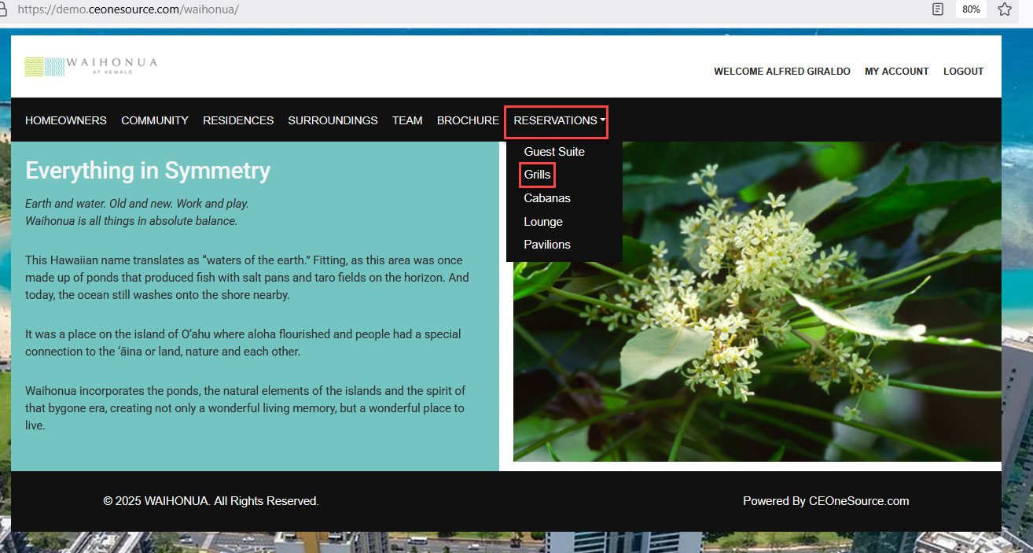Click the browser address bar URL
This screenshot has width=1033, height=553.
[127, 9]
